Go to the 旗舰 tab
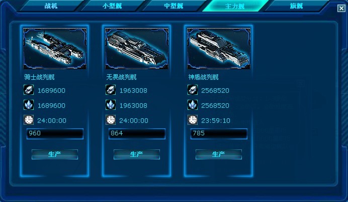The width and height of the screenshot is (348, 202). click(x=296, y=6)
